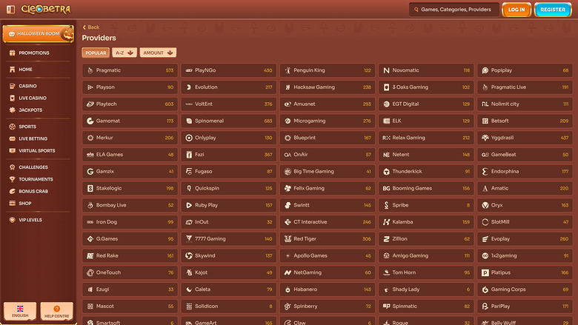Open the Live Casino menu item
This screenshot has height=325, width=578.
tap(33, 98)
